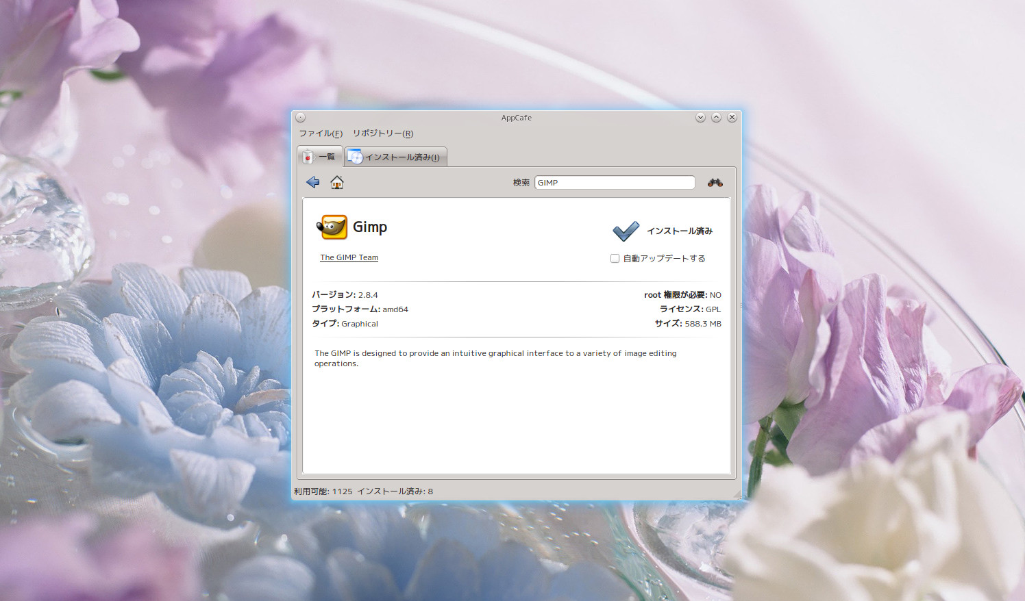The height and width of the screenshot is (601, 1025).
Task: Click the window menu button in title bar
Action: pyautogui.click(x=300, y=118)
